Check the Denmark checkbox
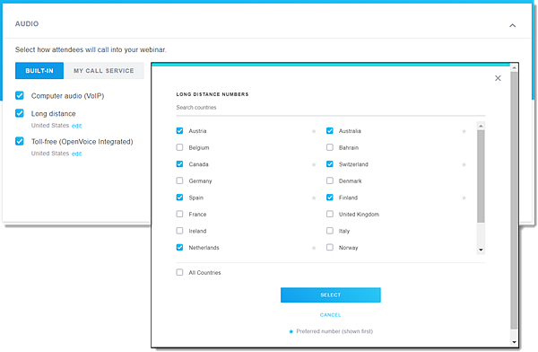Viewport: 538px width, 352px height. coord(330,180)
